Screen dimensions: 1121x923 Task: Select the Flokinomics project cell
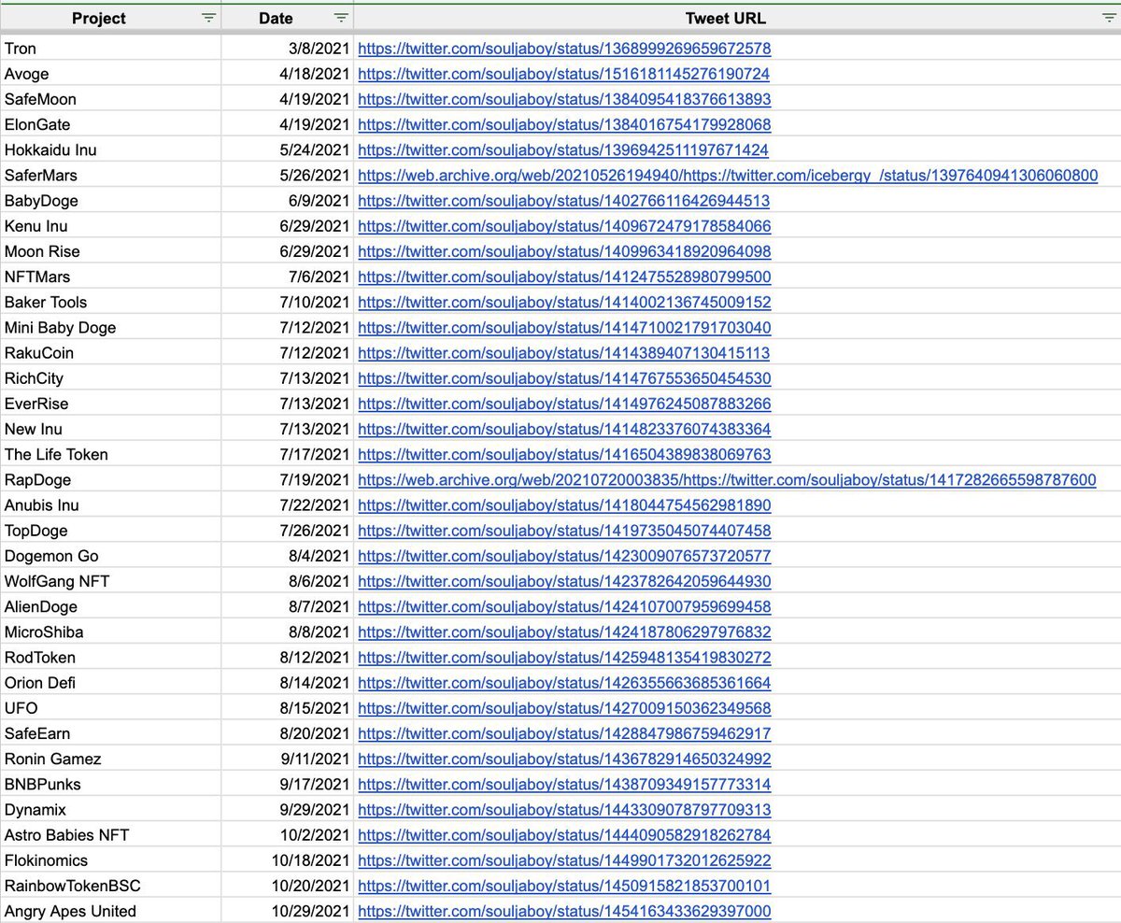click(110, 860)
